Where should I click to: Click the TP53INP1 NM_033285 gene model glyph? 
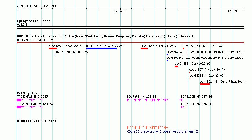click(29, 100)
